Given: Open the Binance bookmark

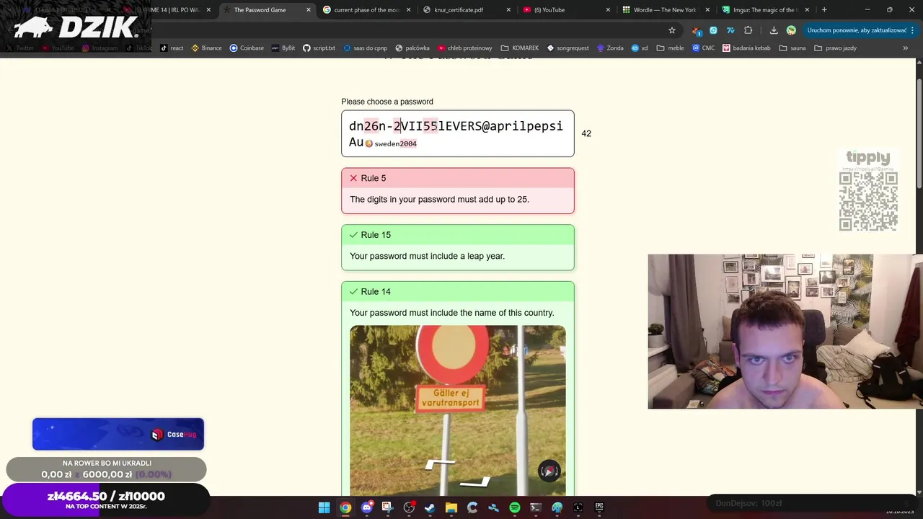Looking at the screenshot, I should 206,48.
